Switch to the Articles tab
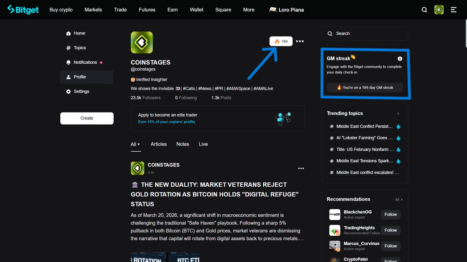Viewport: 467px width, 262px height. click(x=158, y=144)
